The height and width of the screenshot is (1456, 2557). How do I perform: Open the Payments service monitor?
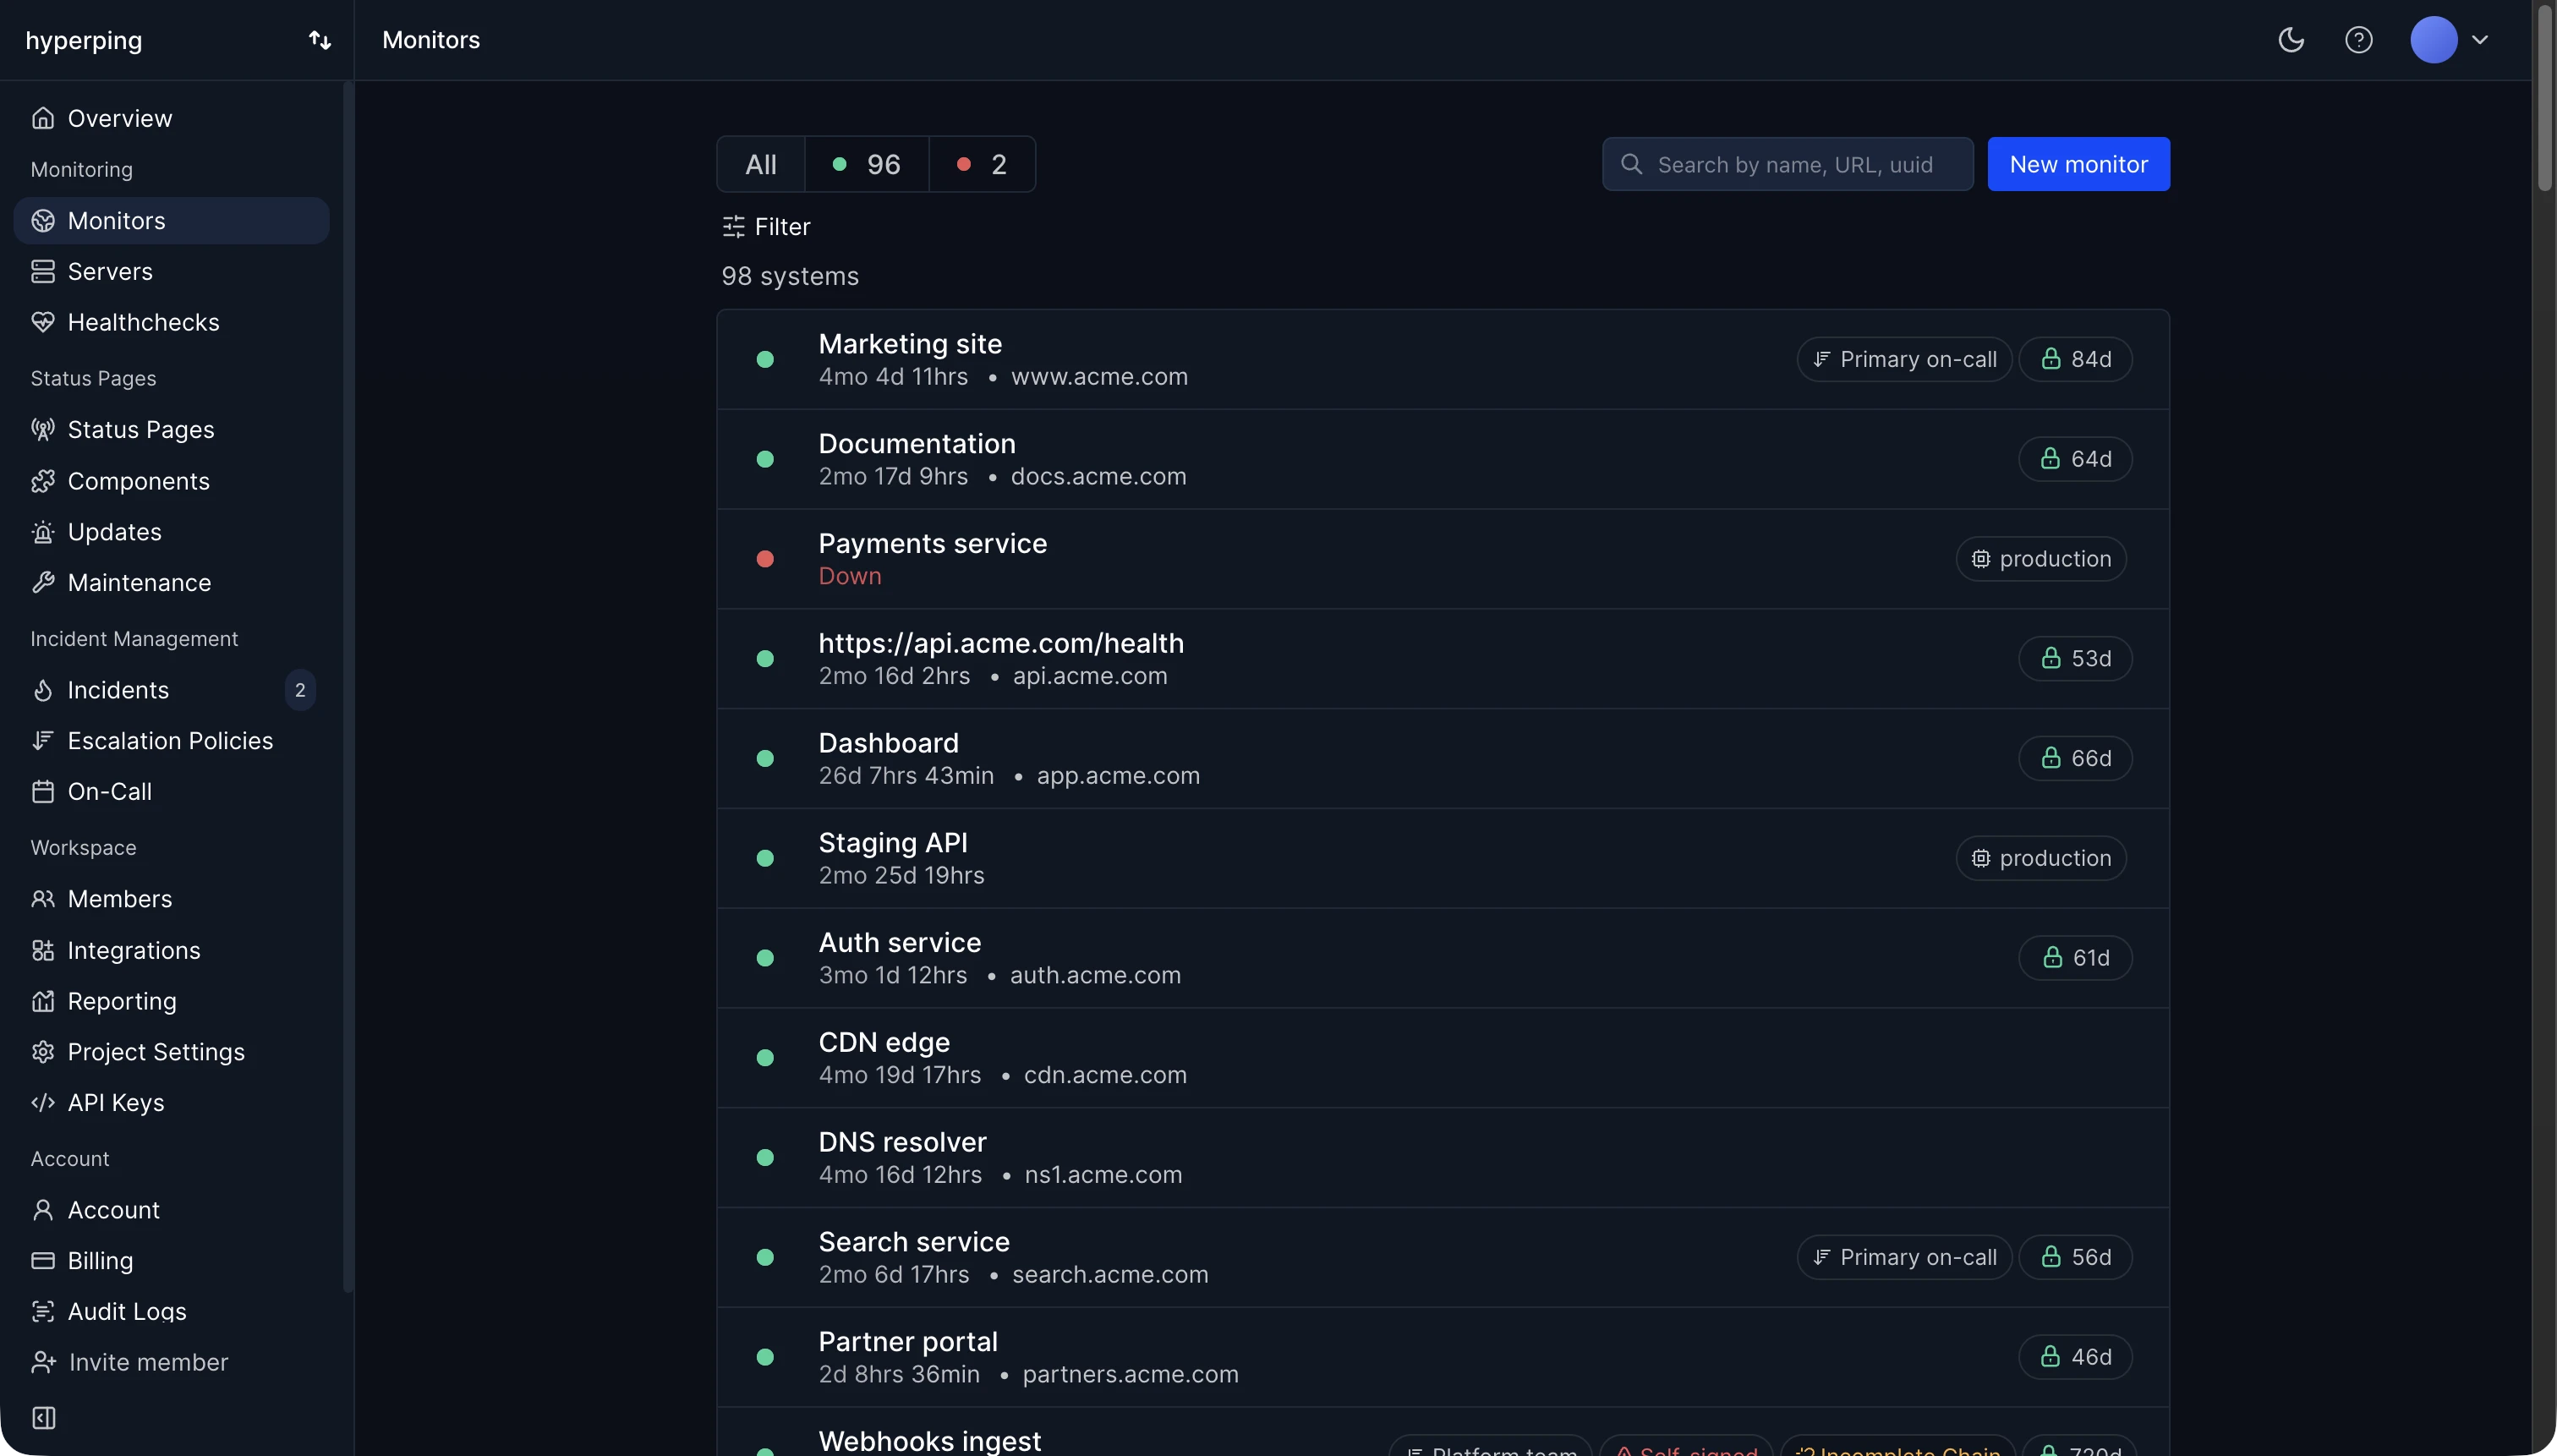coord(1443,559)
